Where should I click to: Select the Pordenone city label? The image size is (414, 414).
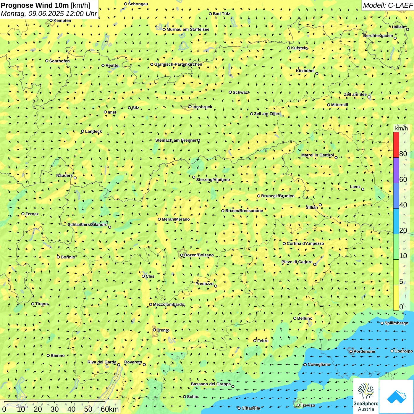(x=364, y=351)
